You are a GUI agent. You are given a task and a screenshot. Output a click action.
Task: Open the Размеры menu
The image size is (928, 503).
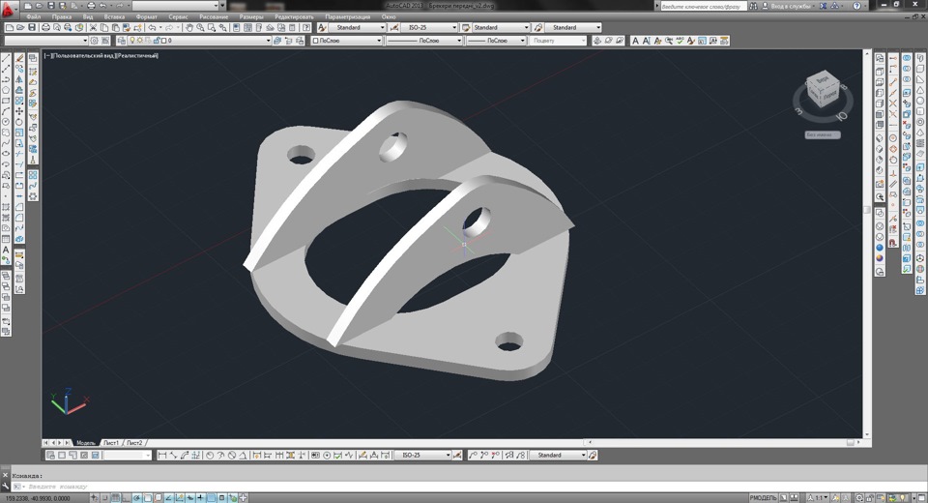pyautogui.click(x=251, y=16)
